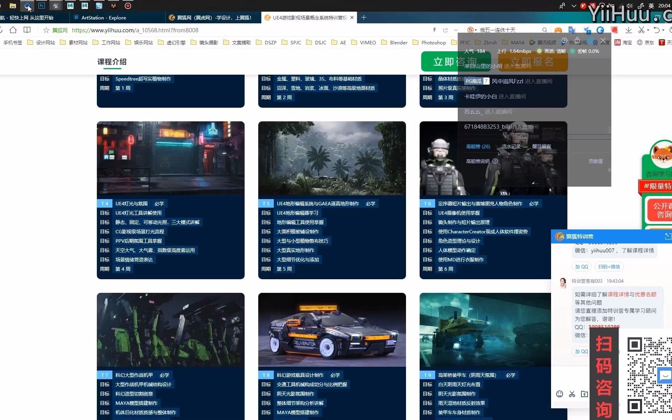The height and width of the screenshot is (420, 672).
Task: Open the first Maya taskbar icon
Action: [x=70, y=6]
